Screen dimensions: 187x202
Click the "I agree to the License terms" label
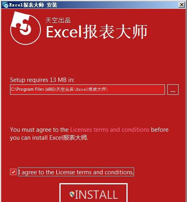[x=76, y=172]
